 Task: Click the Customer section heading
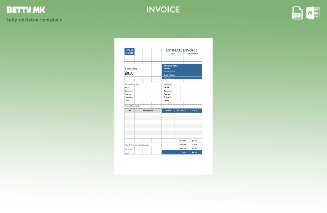pyautogui.click(x=168, y=84)
